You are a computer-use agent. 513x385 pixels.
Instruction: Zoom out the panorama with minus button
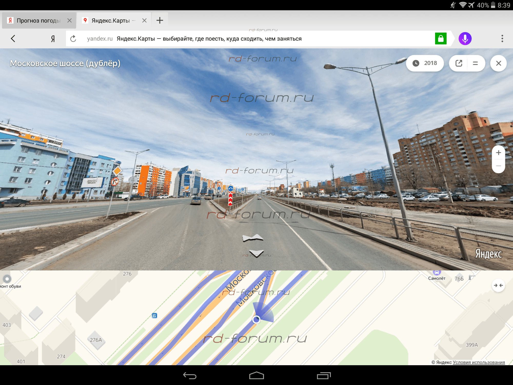pyautogui.click(x=498, y=166)
